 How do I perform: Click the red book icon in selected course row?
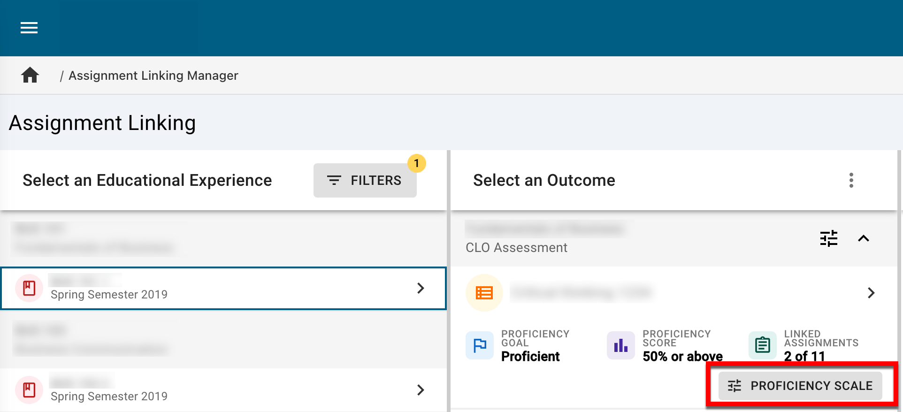[x=29, y=288]
